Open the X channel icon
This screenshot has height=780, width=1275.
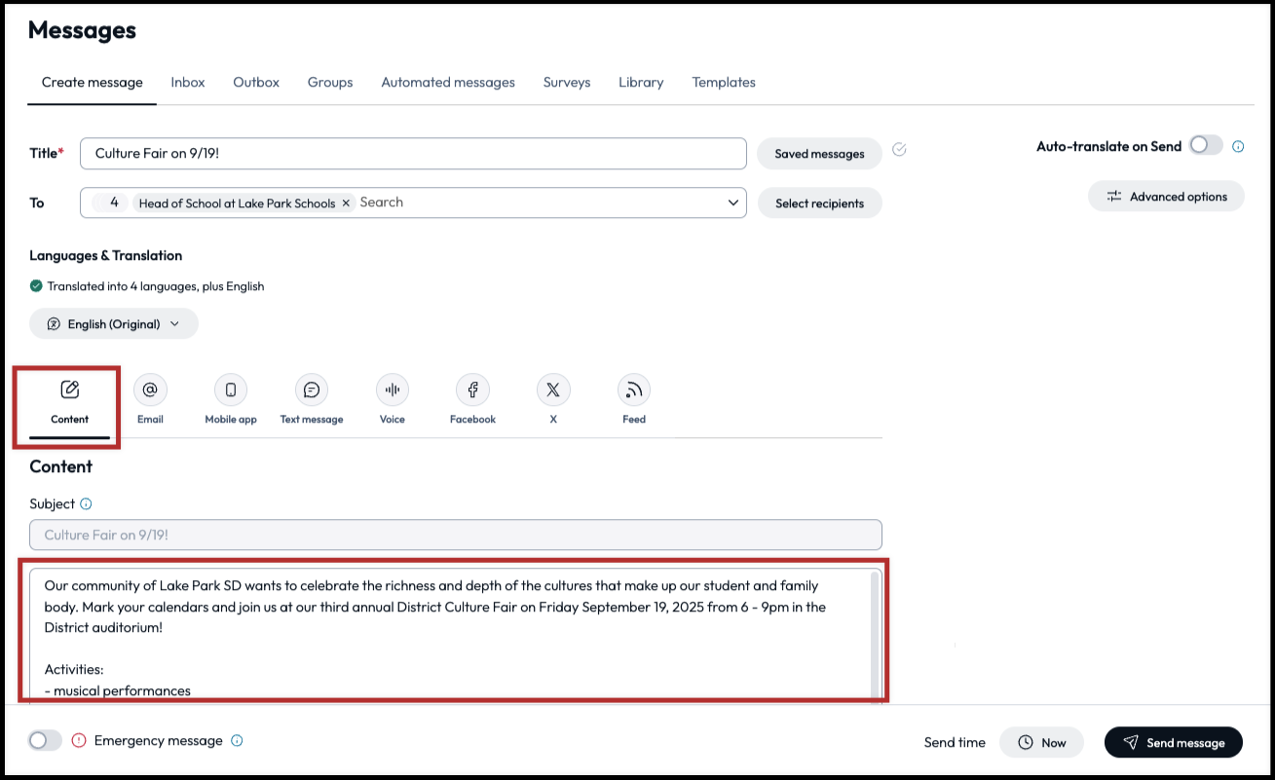coord(552,389)
